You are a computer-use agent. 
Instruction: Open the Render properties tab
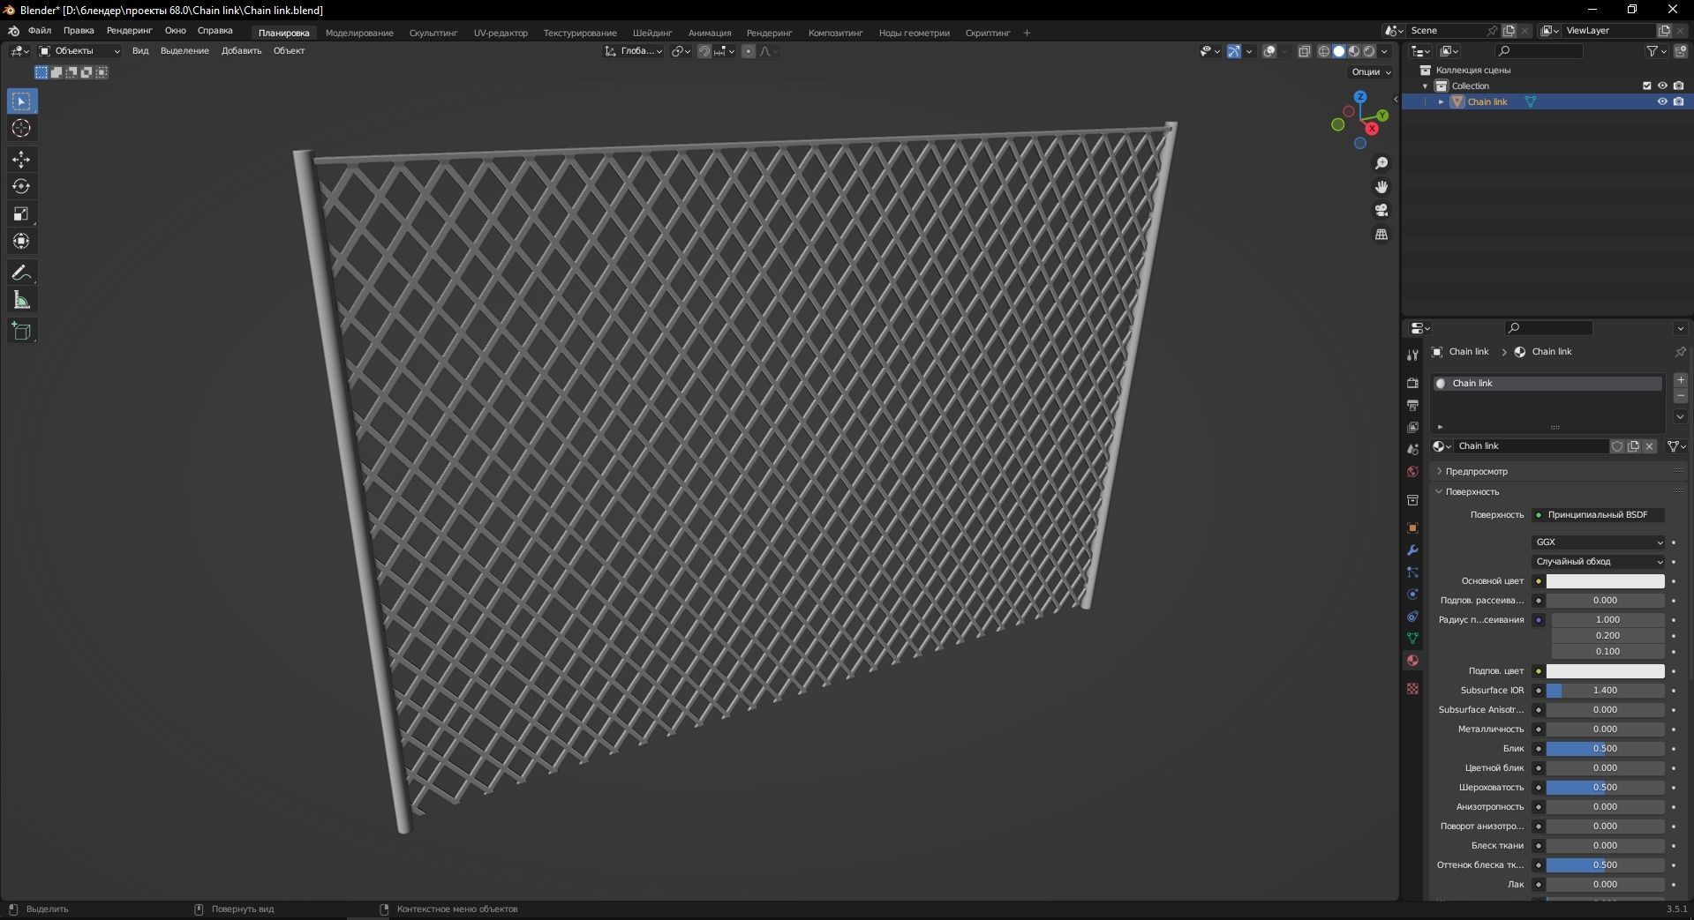[1412, 383]
